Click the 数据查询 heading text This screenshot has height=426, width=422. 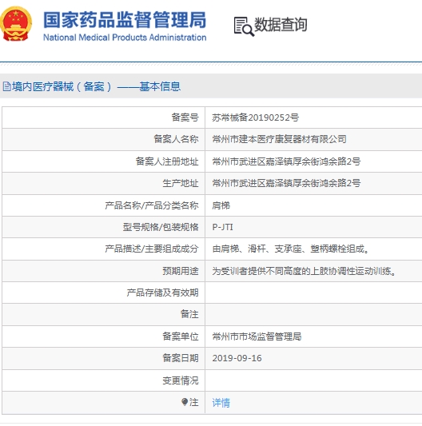281,25
